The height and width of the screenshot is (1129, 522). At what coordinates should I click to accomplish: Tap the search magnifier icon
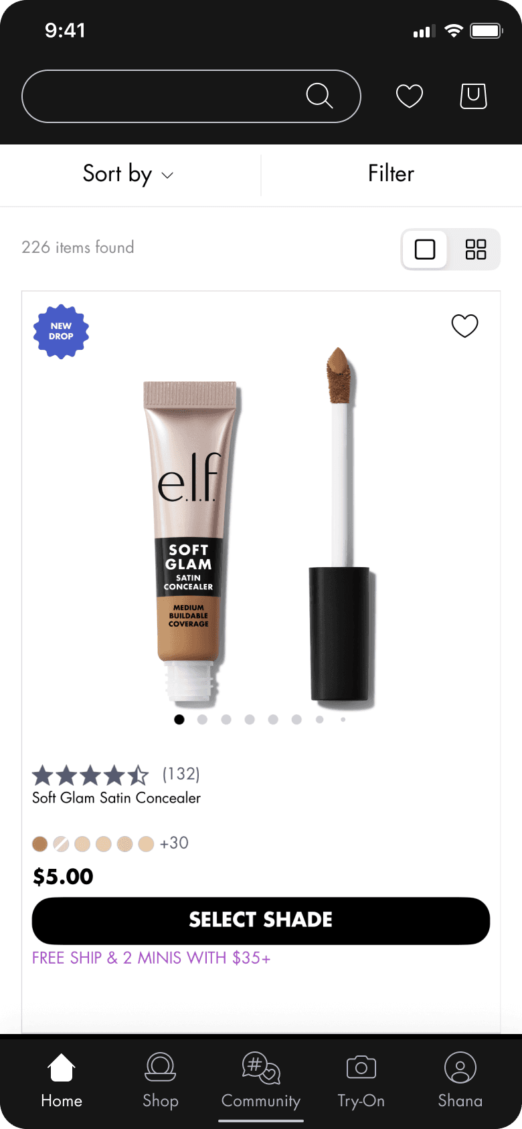[319, 96]
